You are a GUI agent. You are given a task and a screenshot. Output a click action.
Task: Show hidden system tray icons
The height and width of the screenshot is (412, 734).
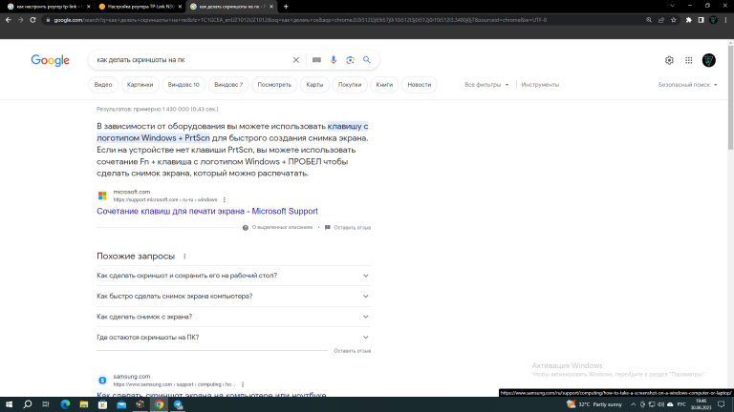tap(634, 404)
